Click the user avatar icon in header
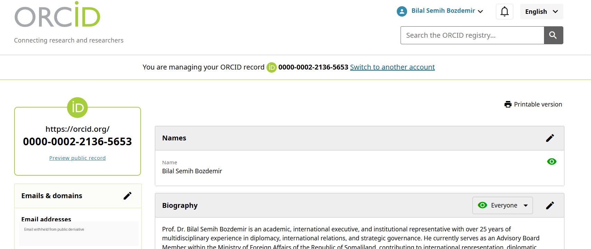The height and width of the screenshot is (249, 591). 402,11
